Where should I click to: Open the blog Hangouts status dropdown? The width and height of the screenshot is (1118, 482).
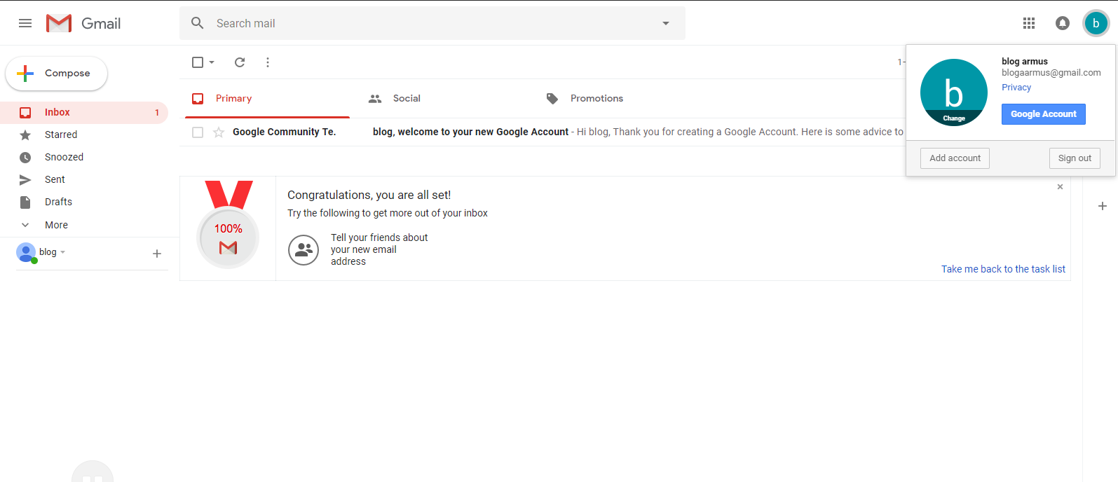click(x=63, y=252)
